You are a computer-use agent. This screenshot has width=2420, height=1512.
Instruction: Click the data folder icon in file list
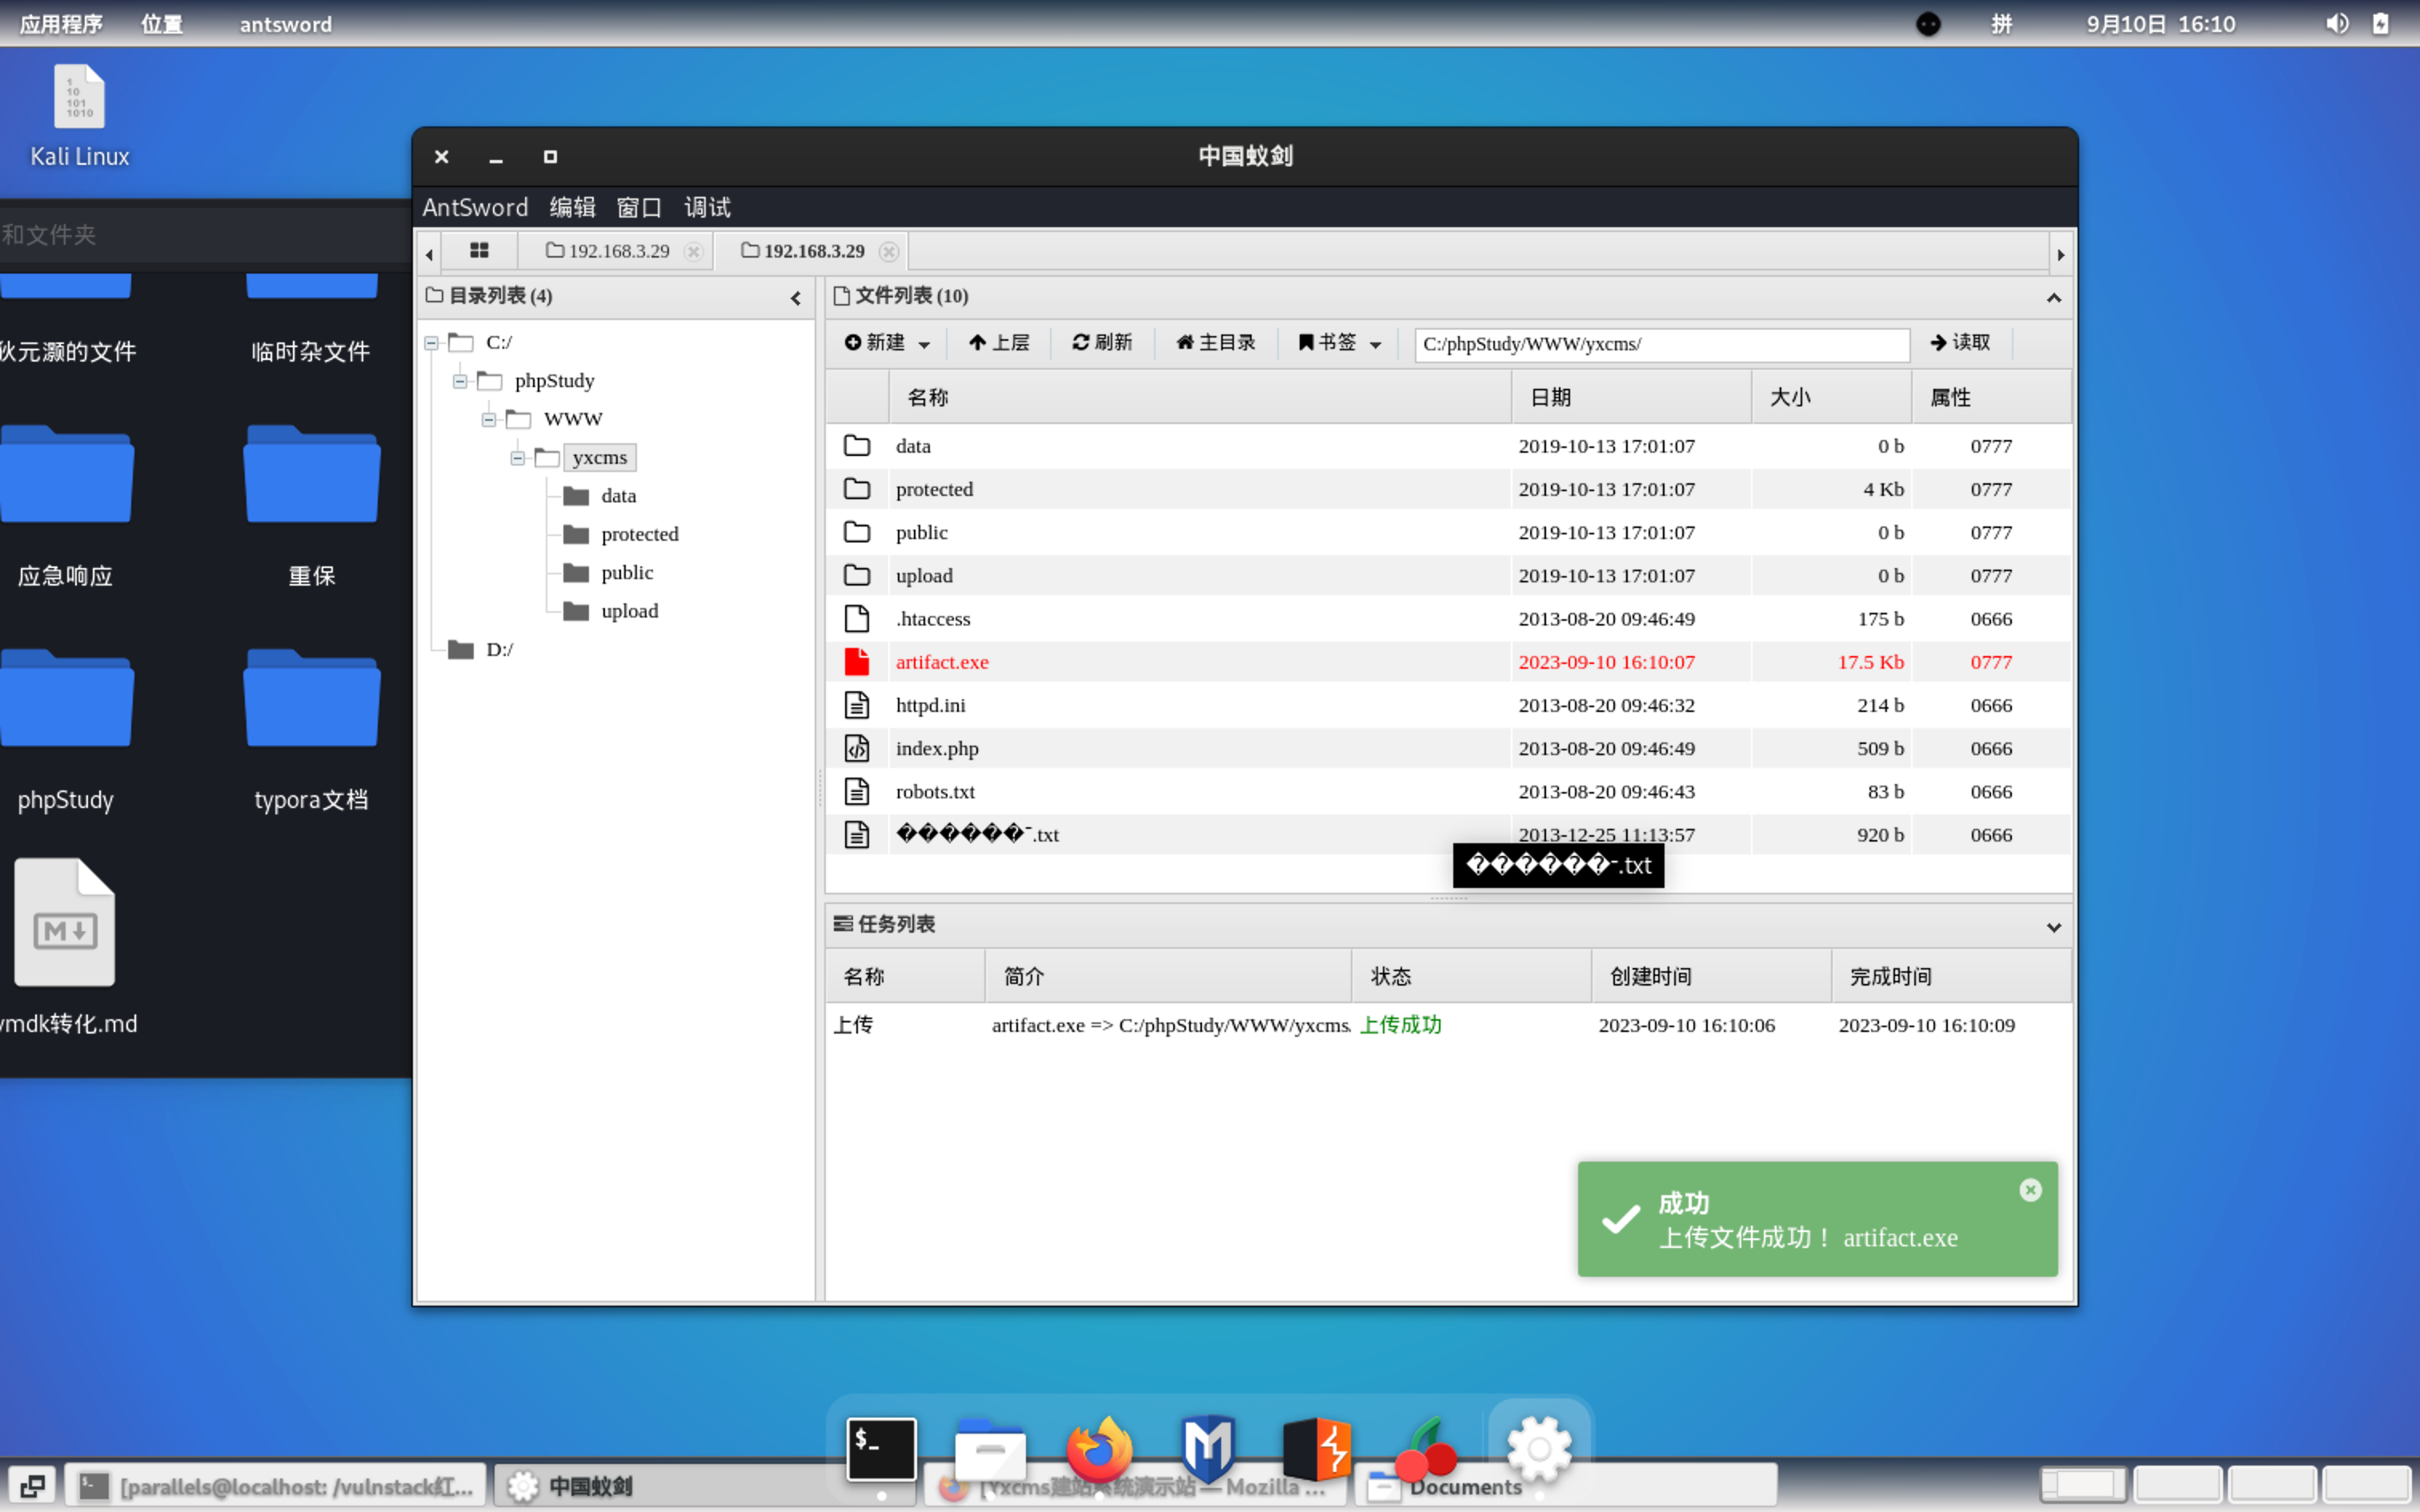[857, 446]
